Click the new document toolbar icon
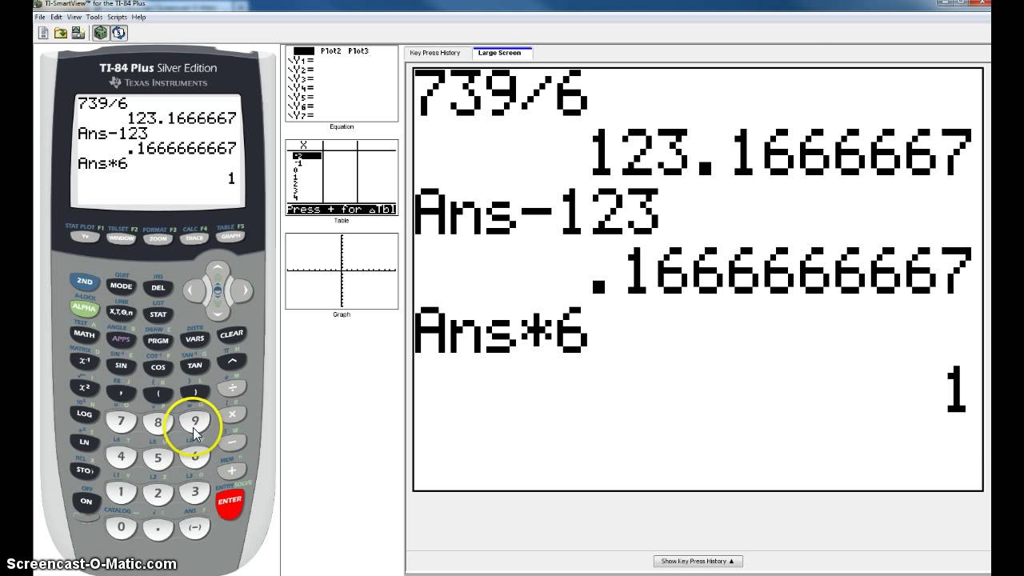1024x576 pixels. pos(44,33)
